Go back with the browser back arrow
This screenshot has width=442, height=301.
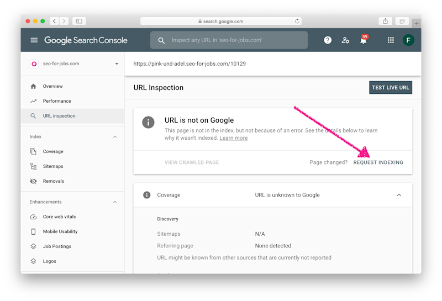point(54,21)
